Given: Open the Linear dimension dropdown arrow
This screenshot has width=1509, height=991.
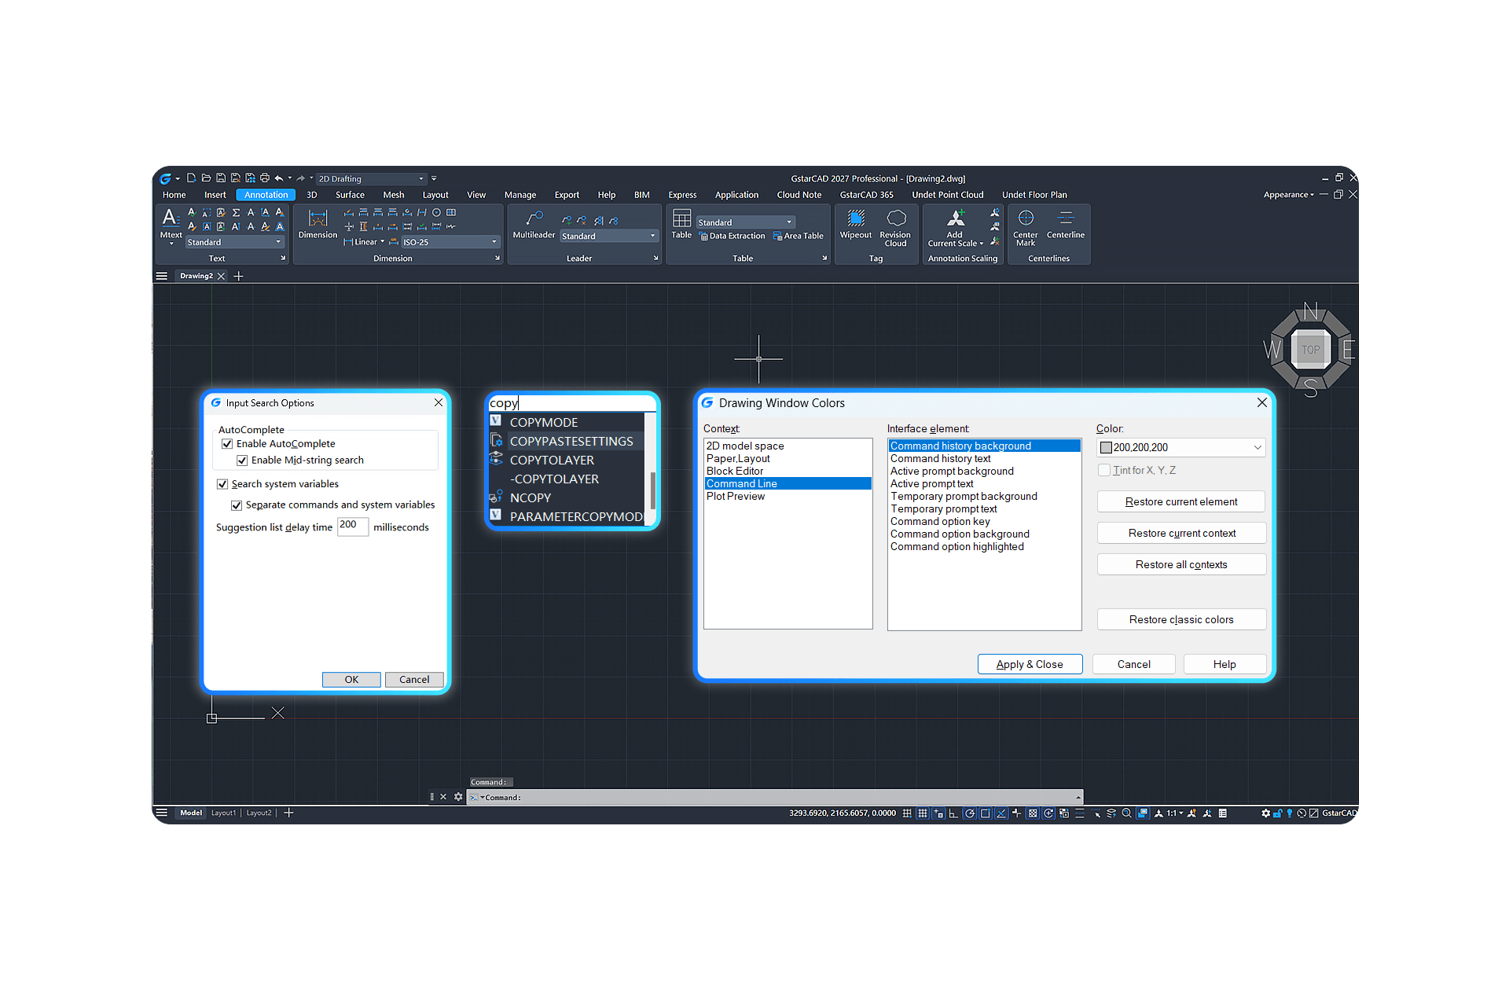Looking at the screenshot, I should tap(383, 242).
